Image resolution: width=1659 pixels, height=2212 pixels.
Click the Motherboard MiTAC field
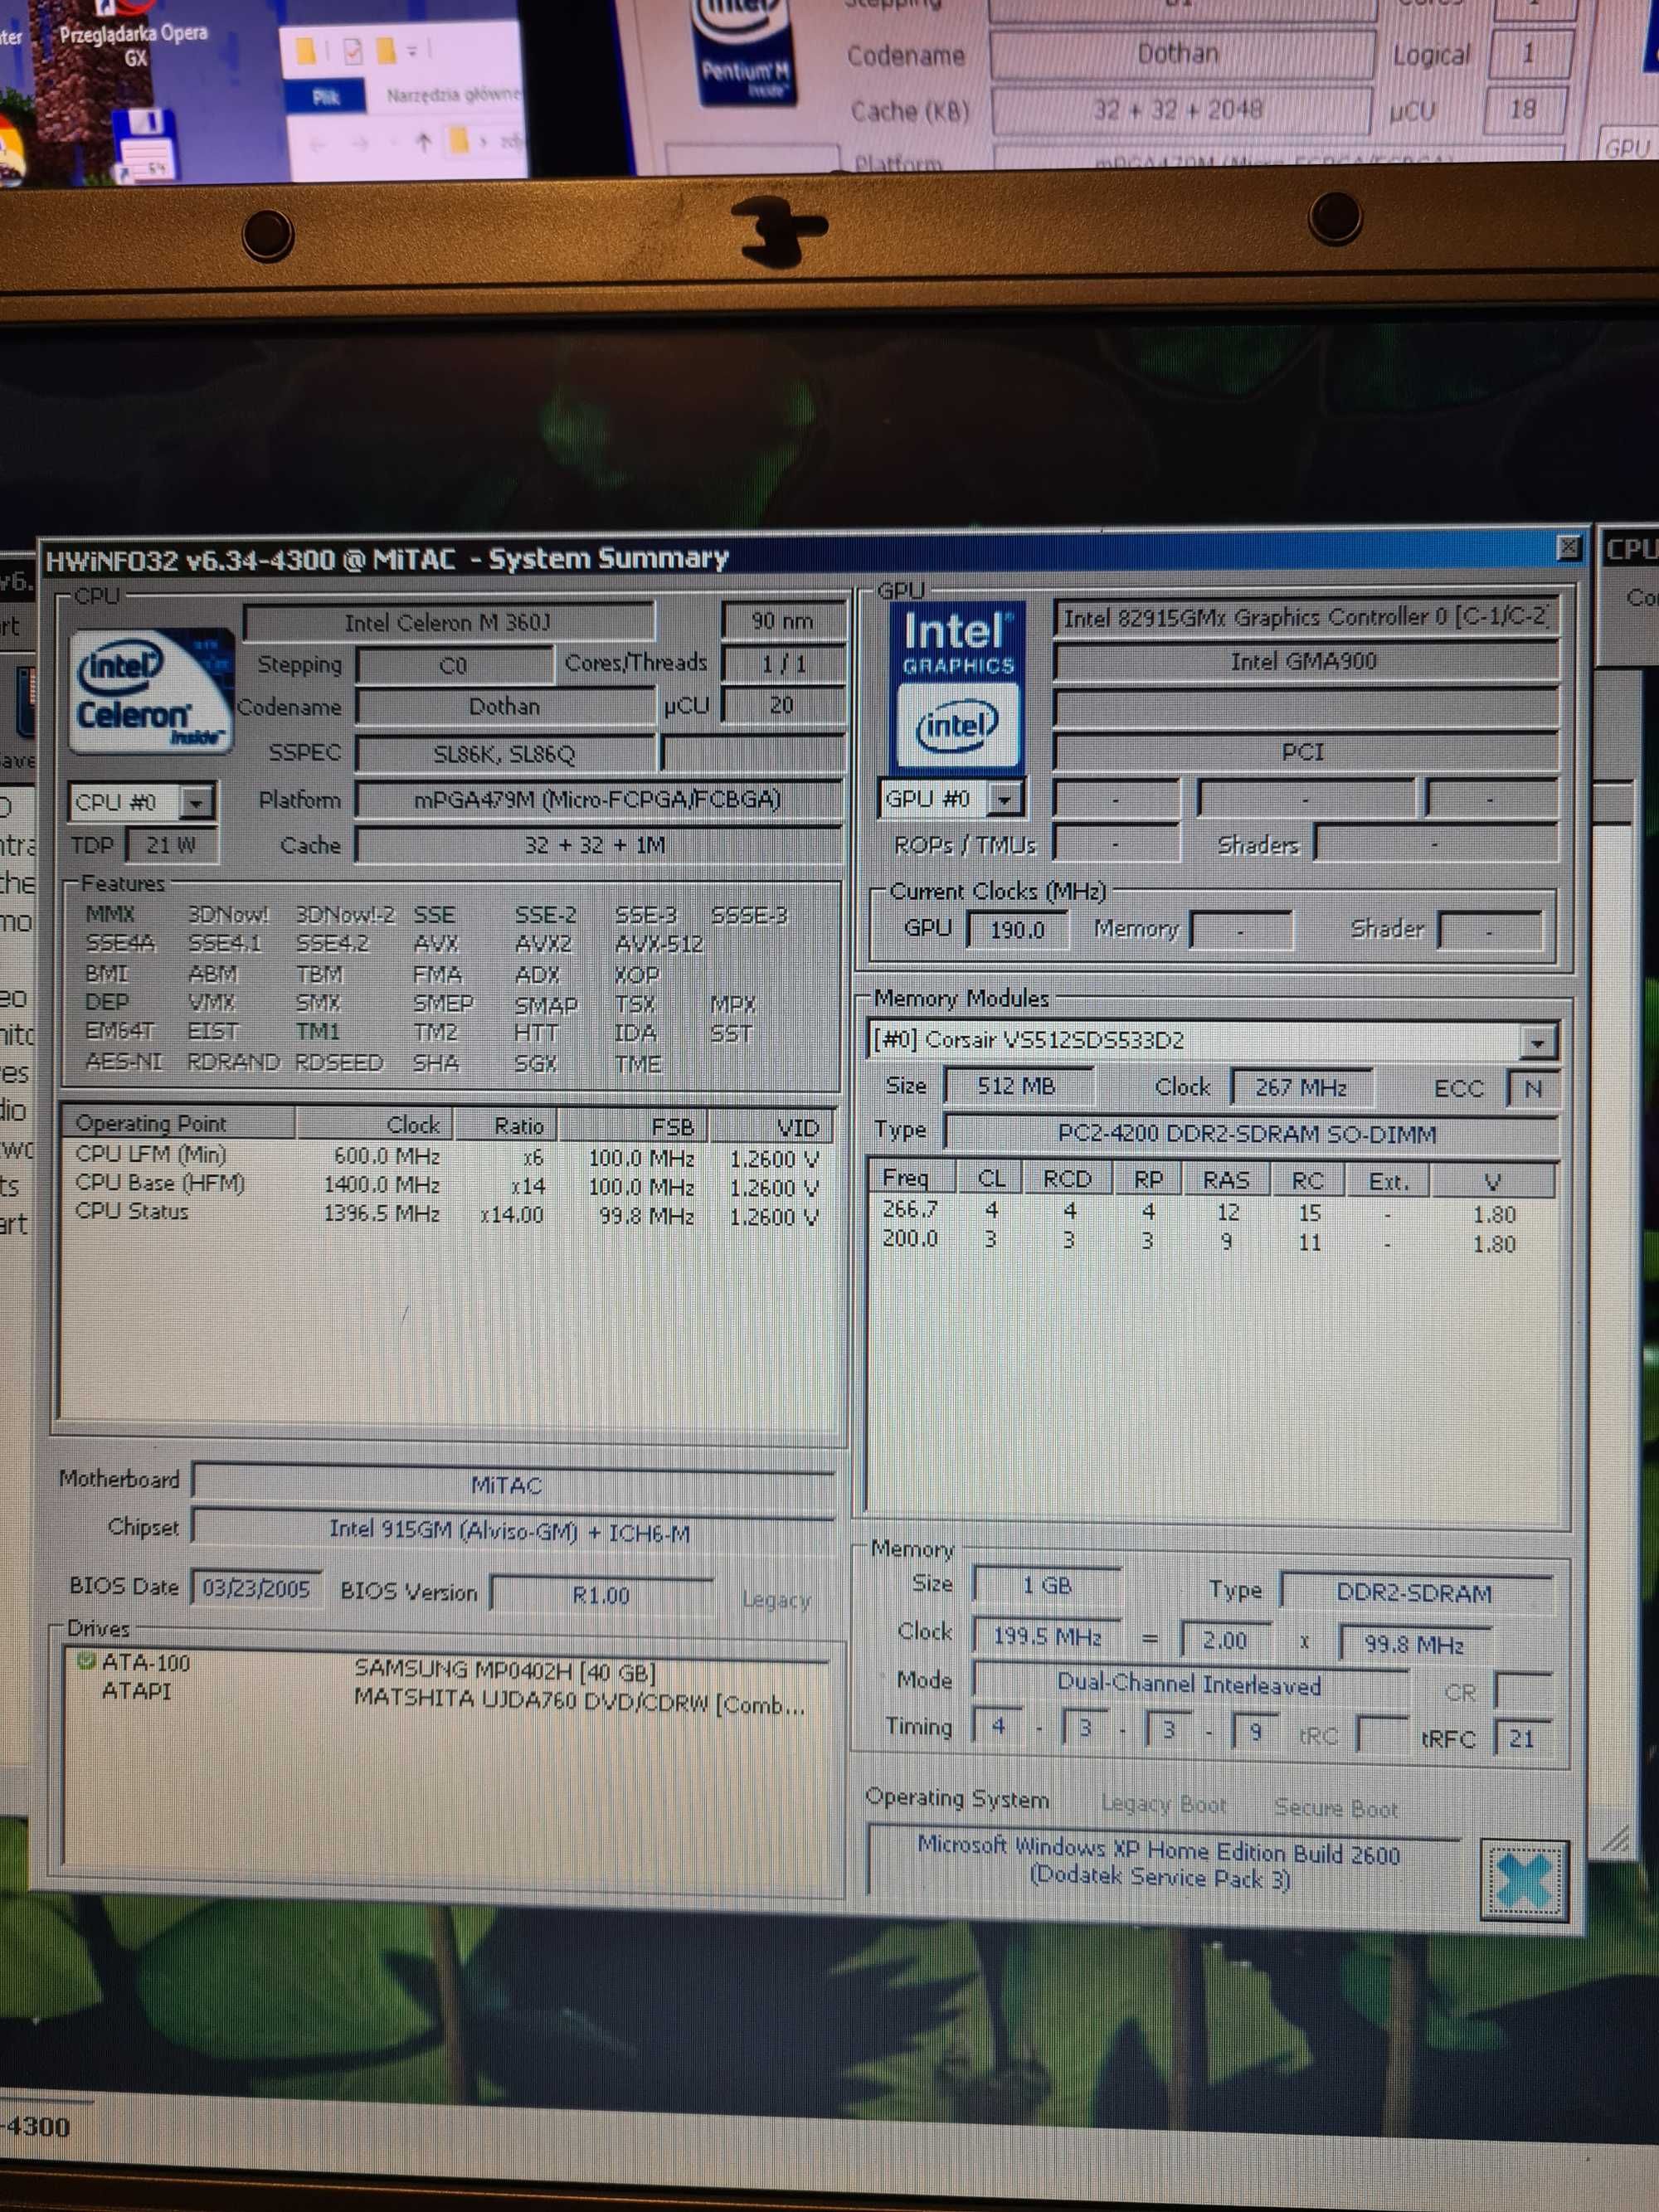coord(512,1484)
